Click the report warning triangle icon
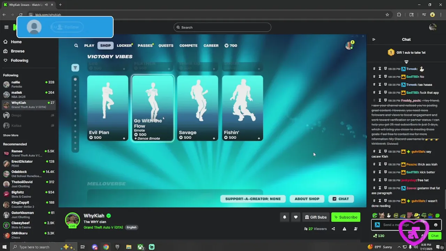The height and width of the screenshot is (251, 446). click(x=345, y=229)
